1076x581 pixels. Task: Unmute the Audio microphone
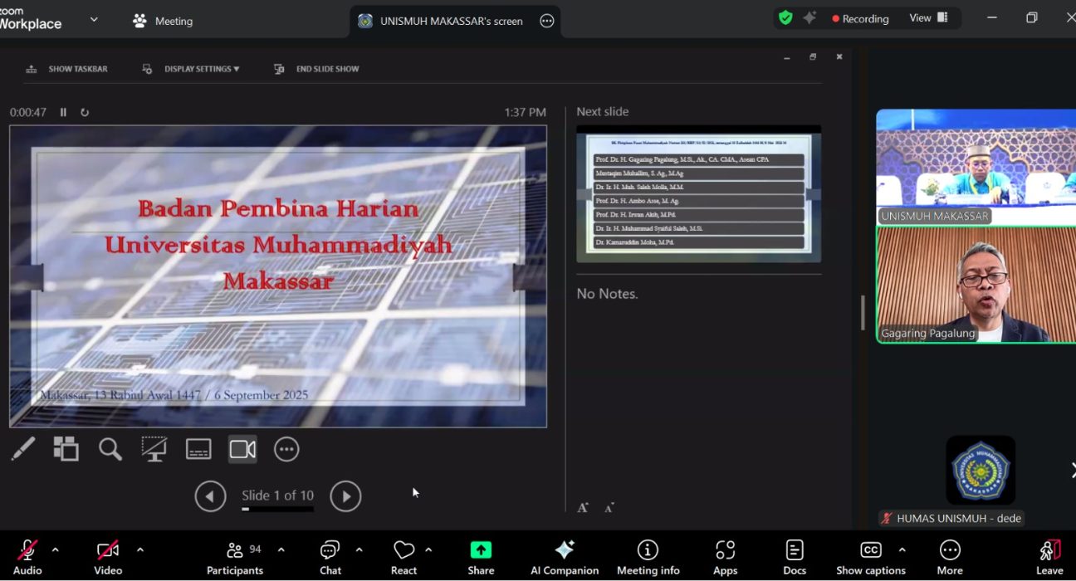coord(27,557)
